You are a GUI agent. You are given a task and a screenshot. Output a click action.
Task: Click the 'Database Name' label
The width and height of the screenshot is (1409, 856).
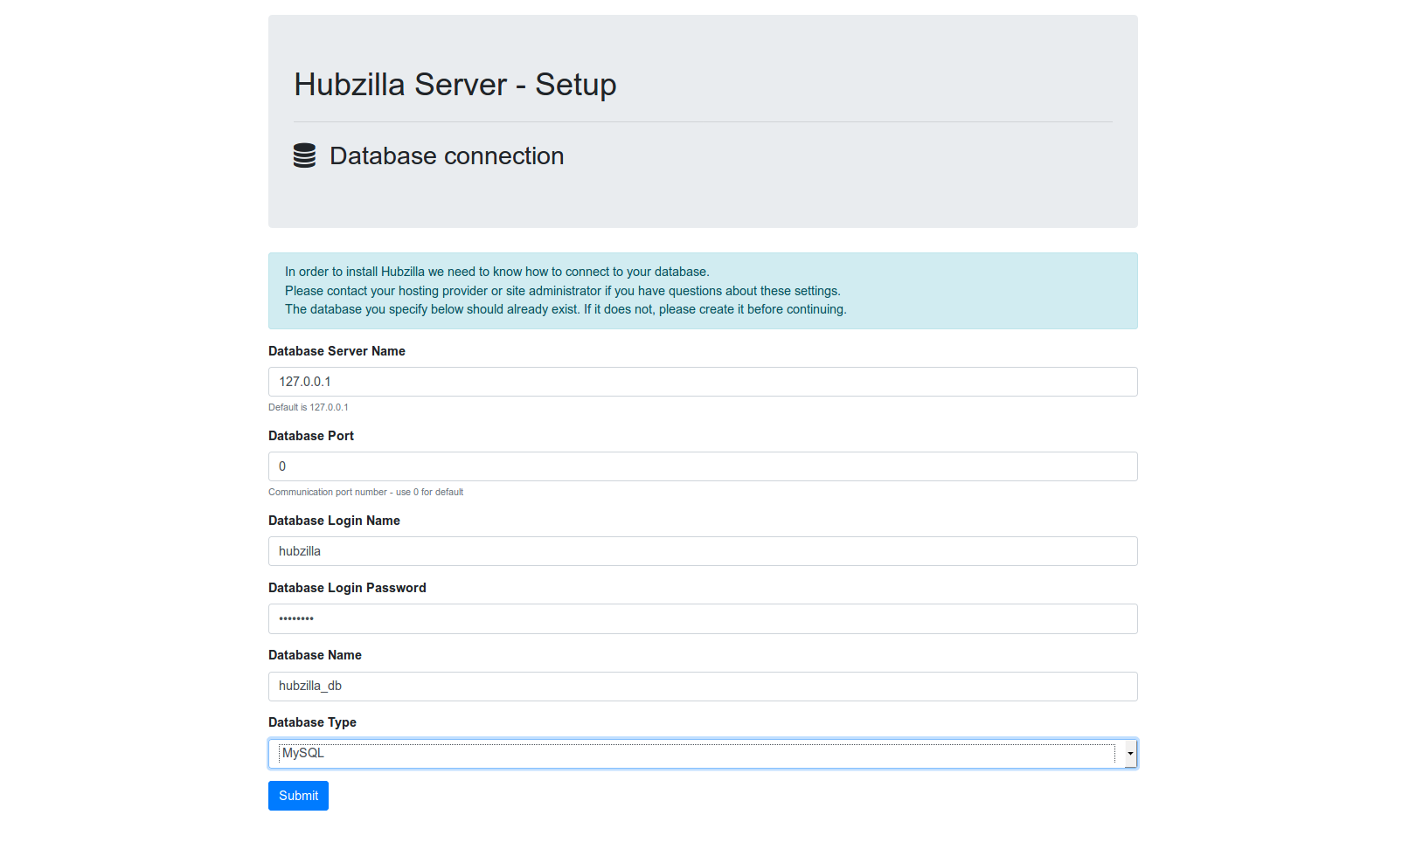pos(315,655)
